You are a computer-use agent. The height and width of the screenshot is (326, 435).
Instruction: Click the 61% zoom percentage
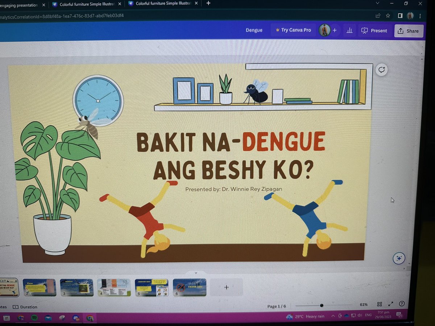pos(364,305)
